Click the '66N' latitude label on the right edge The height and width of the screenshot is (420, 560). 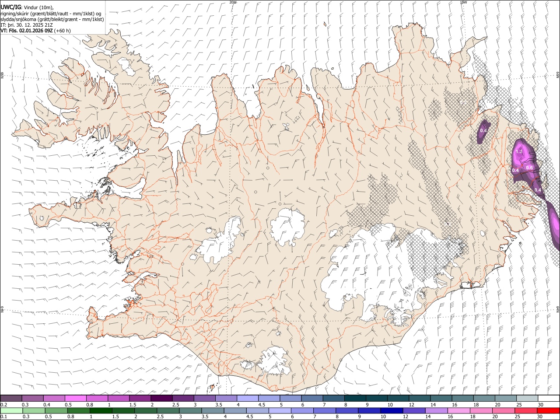tap(558, 75)
